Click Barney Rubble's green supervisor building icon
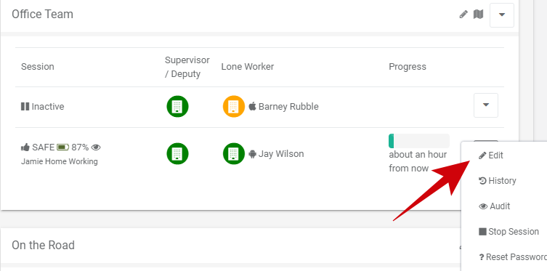This screenshot has width=547, height=271. [x=177, y=106]
